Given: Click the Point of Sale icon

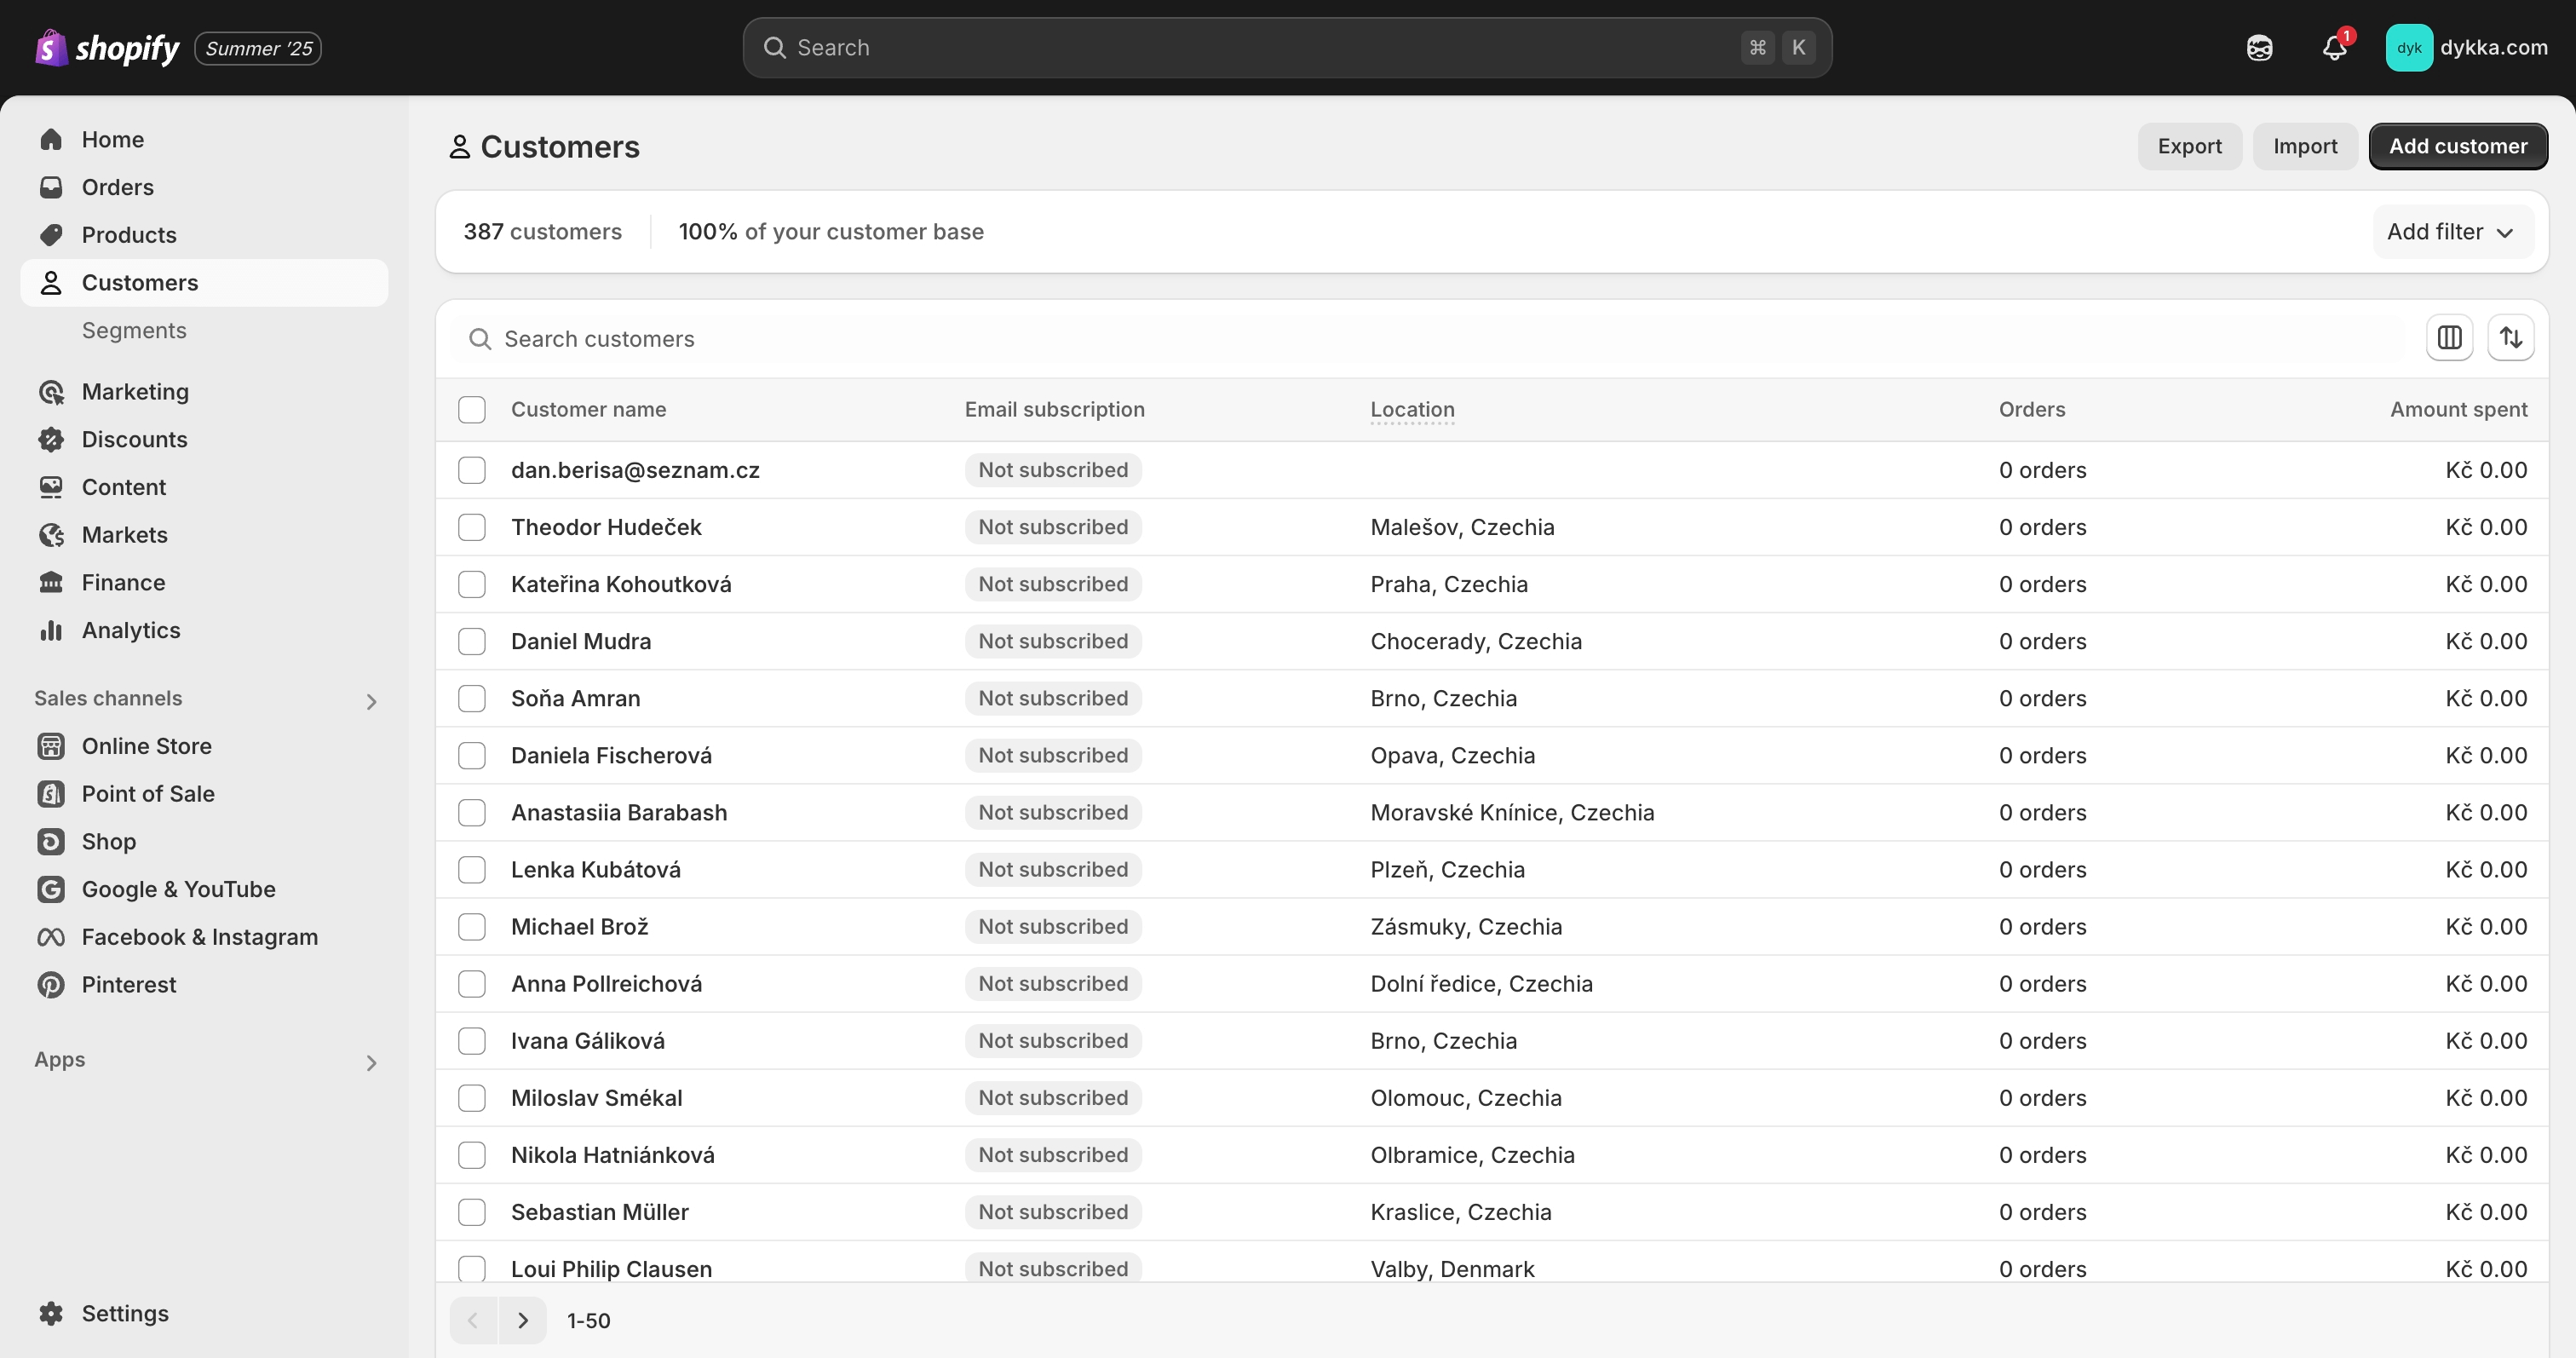Looking at the screenshot, I should pyautogui.click(x=51, y=794).
